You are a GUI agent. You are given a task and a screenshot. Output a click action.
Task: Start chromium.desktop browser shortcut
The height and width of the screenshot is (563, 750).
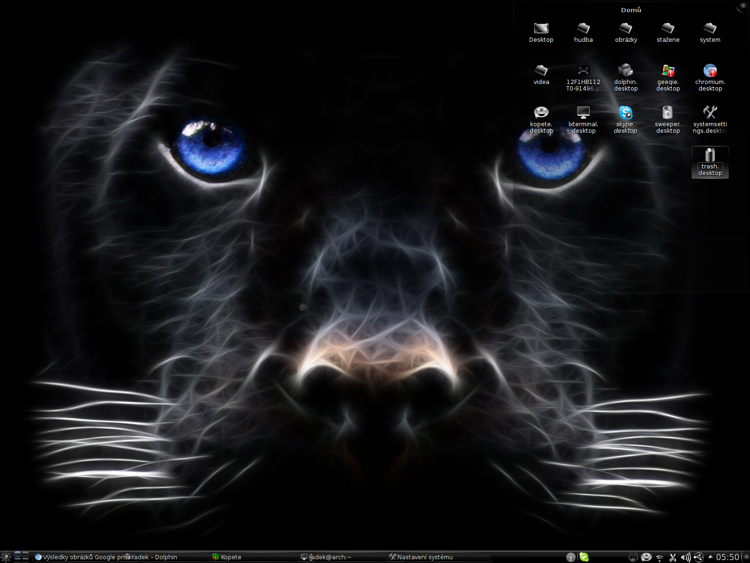(710, 78)
